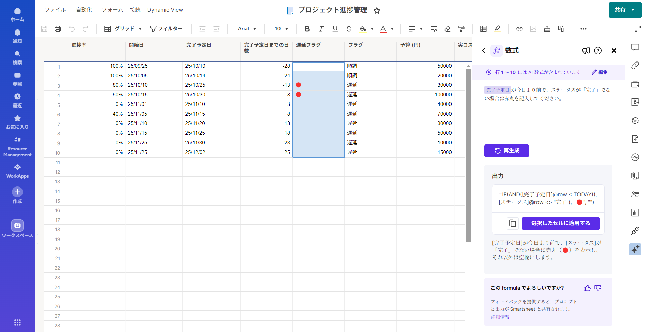Star the sheet as a favorite
Image resolution: width=645 pixels, height=332 pixels.
[377, 11]
